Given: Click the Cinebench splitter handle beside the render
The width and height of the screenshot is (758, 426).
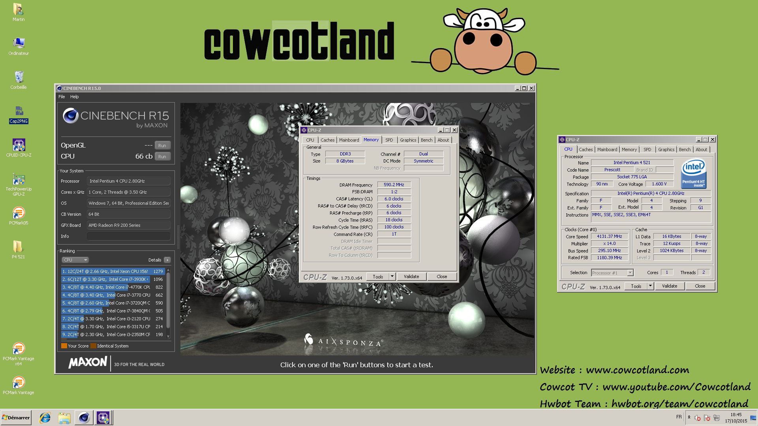Looking at the screenshot, I should [x=178, y=237].
